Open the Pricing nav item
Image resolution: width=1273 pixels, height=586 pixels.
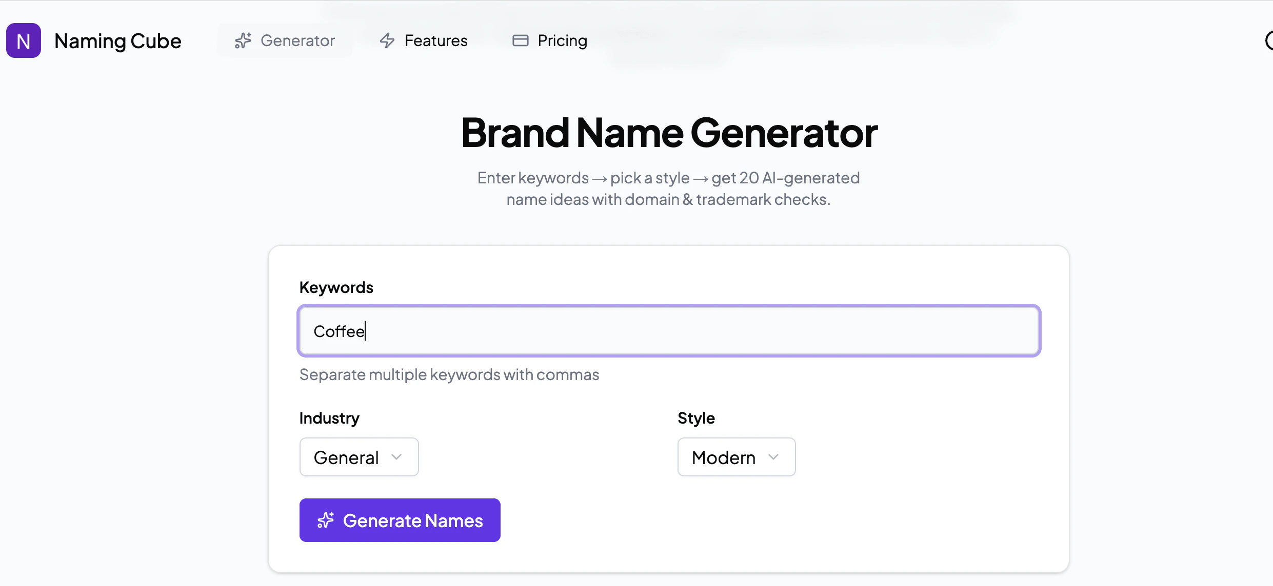point(562,40)
